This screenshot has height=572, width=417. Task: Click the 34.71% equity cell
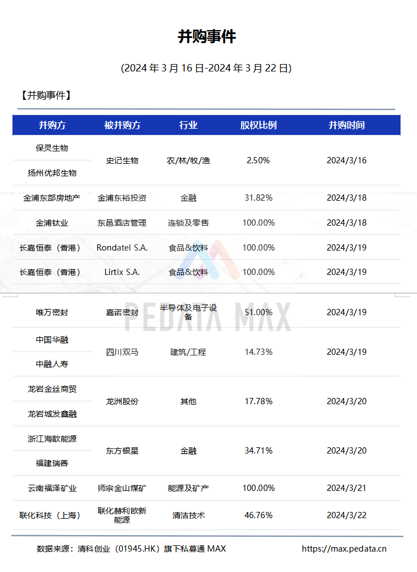click(259, 451)
